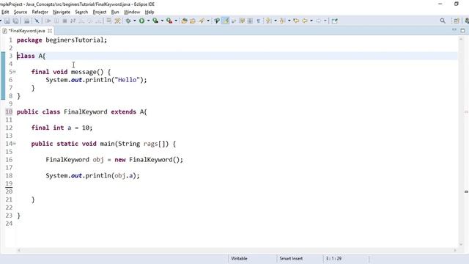Click the minimize editor area icon
The image size is (469, 264).
[x=454, y=30]
